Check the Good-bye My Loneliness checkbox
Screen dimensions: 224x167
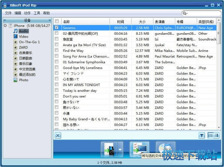coord(57,67)
